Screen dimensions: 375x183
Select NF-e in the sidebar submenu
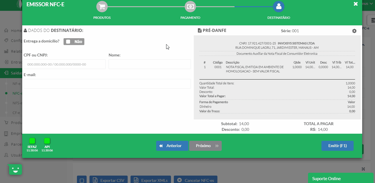(x=17, y=84)
